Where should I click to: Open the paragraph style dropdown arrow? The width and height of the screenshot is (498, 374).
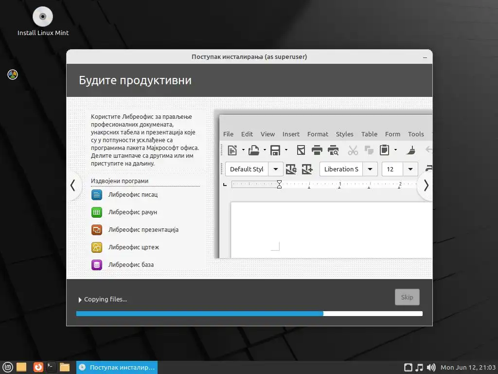tap(276, 169)
